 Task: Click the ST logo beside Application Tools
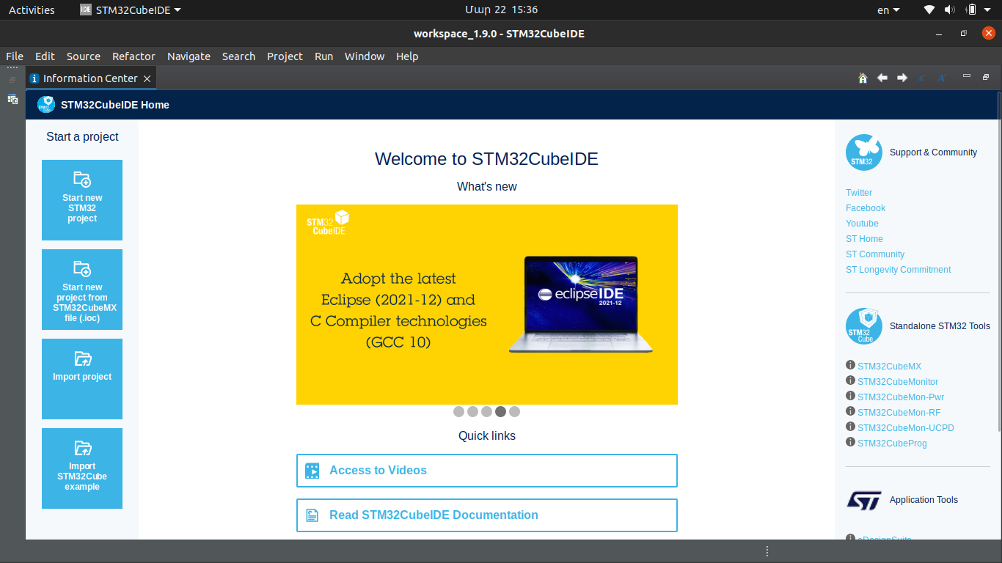tap(864, 500)
